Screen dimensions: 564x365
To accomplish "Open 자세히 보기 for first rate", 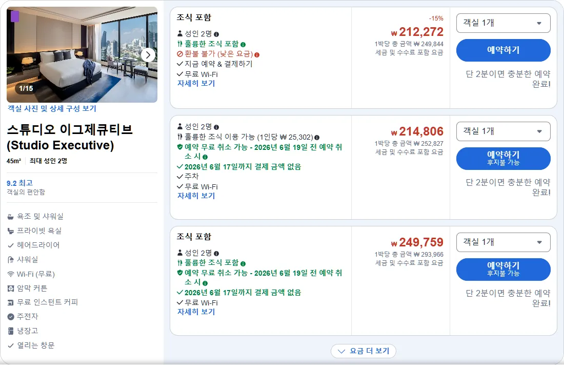I will pos(196,83).
